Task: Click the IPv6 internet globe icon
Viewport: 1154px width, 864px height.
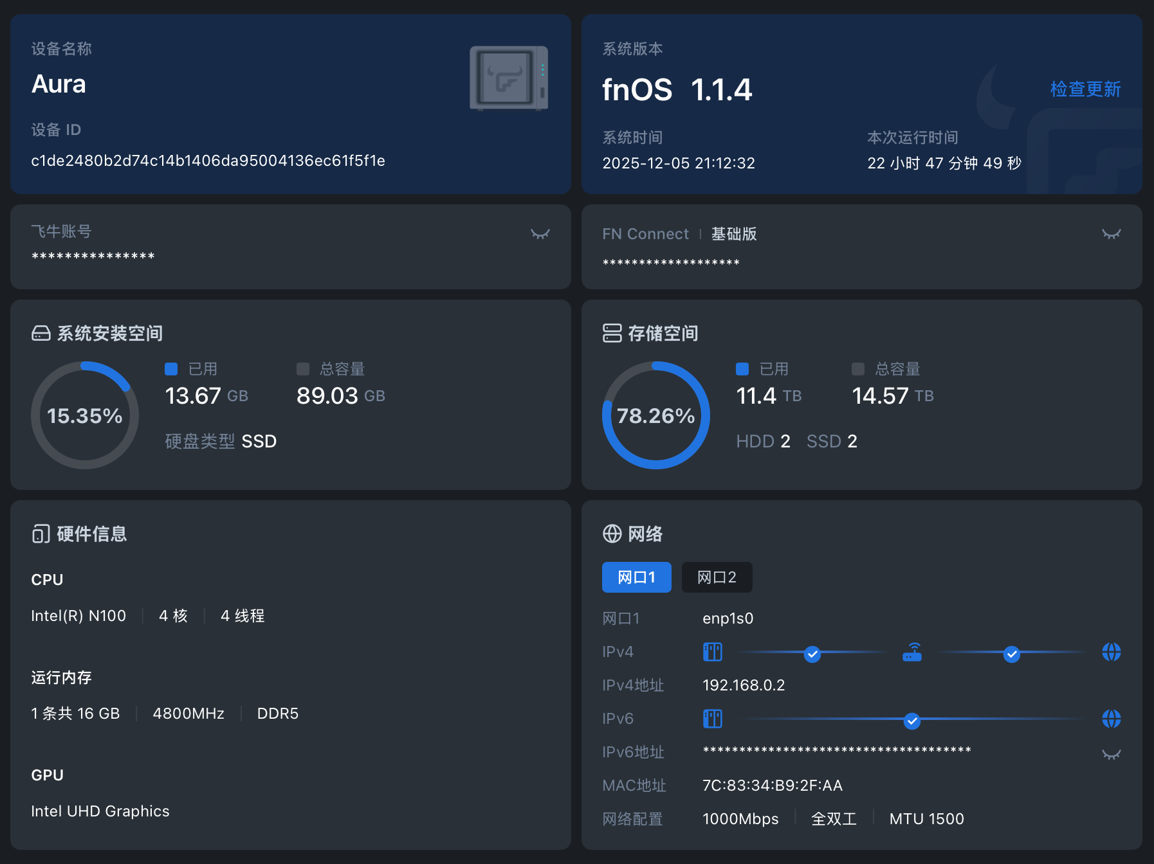Action: point(1111,719)
